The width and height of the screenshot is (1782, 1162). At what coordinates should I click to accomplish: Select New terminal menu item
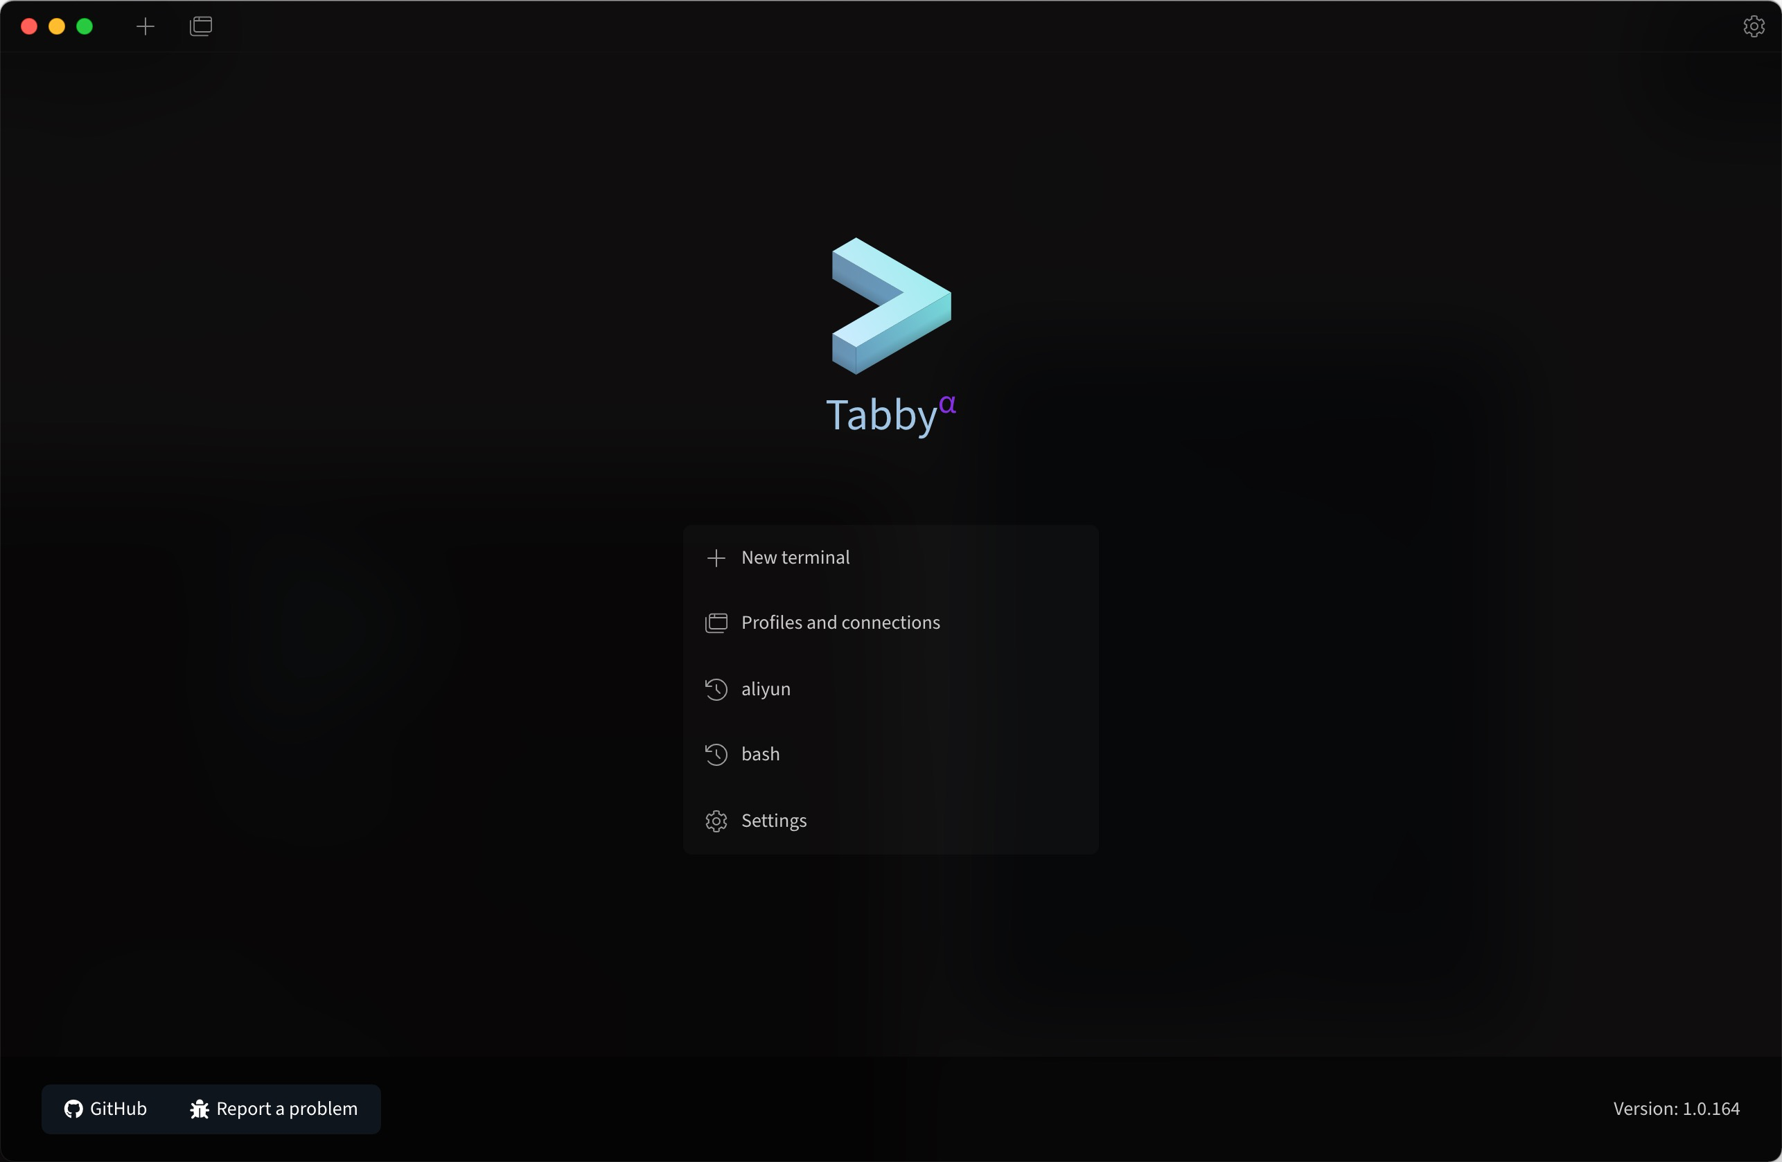795,557
